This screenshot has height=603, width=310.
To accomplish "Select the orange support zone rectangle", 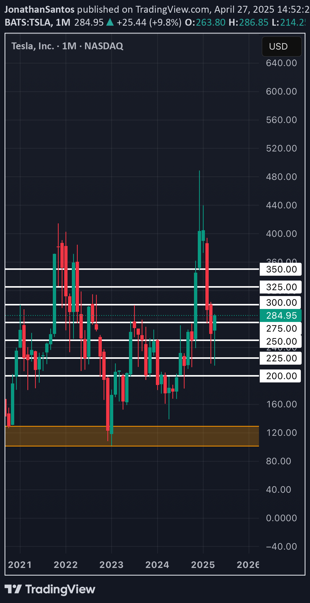I will point(132,436).
